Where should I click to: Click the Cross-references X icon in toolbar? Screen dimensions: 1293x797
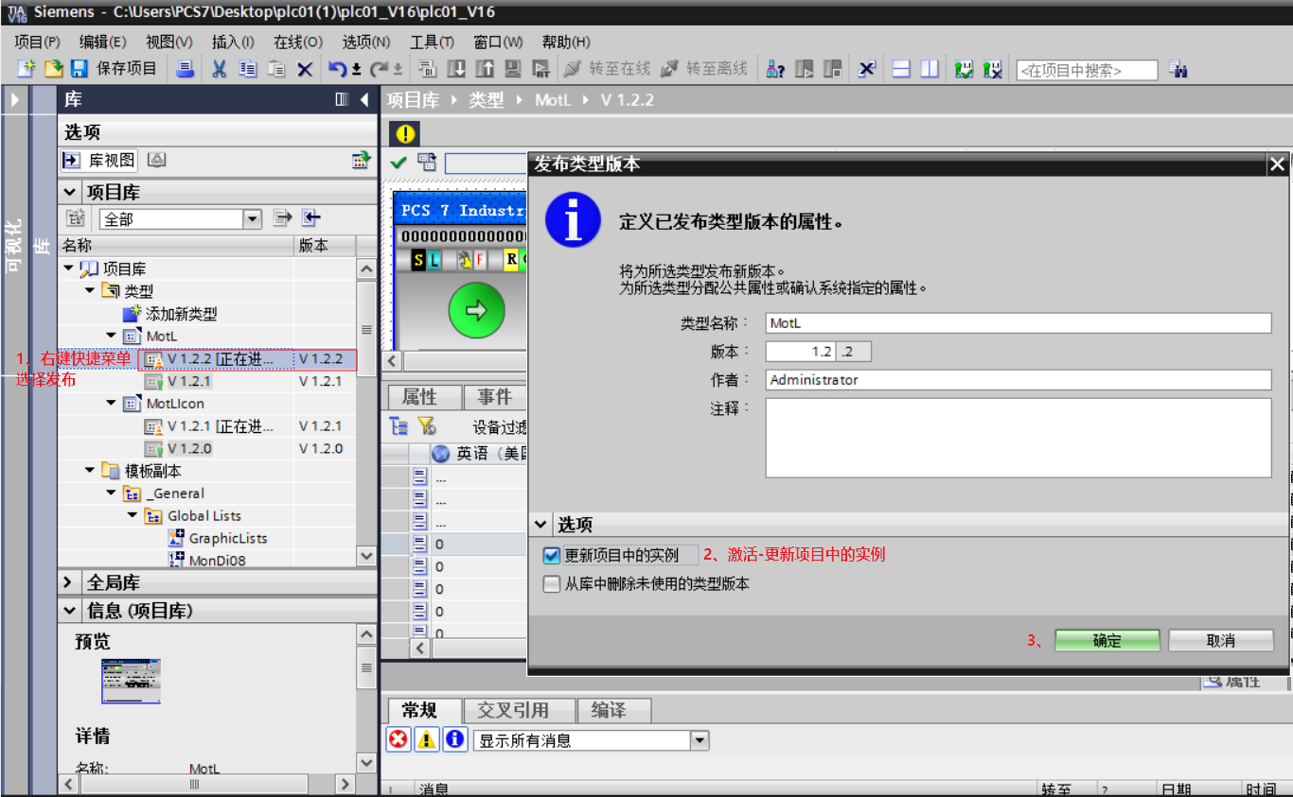point(866,69)
